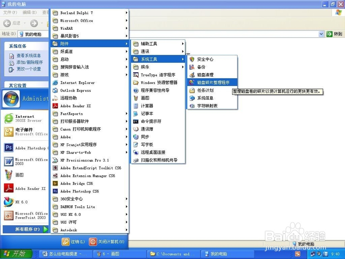Open the 游戏 games menu

pos(90,75)
